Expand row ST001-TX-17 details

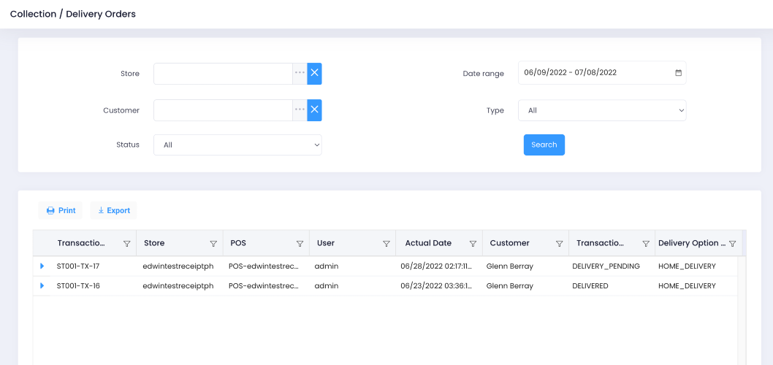click(x=42, y=266)
